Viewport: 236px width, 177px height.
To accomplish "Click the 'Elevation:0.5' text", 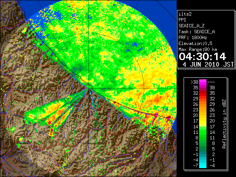I will (x=195, y=44).
